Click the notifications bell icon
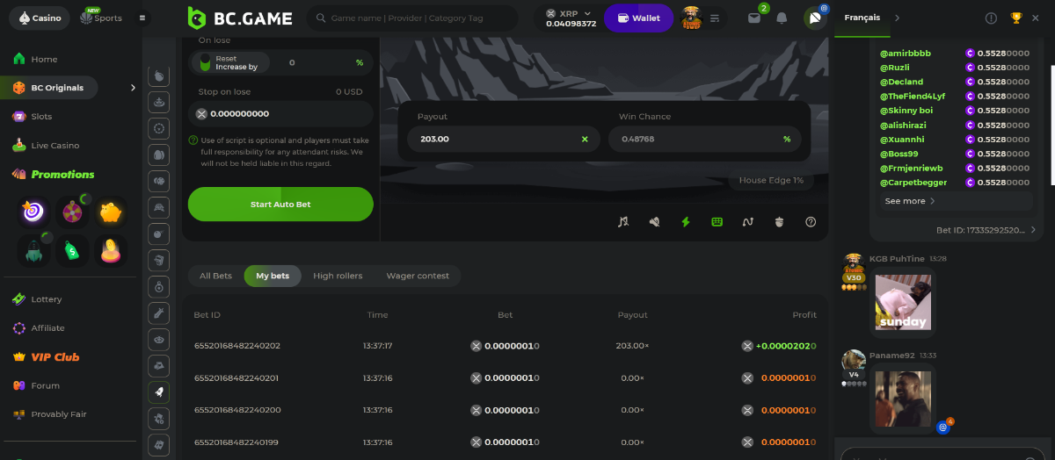The width and height of the screenshot is (1055, 460). pos(781,18)
